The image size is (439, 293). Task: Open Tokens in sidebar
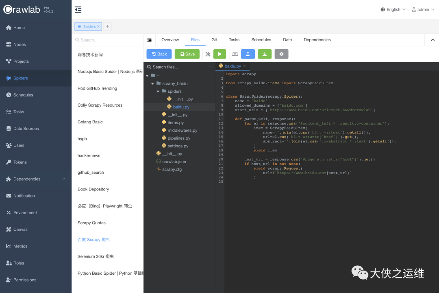pos(35,162)
